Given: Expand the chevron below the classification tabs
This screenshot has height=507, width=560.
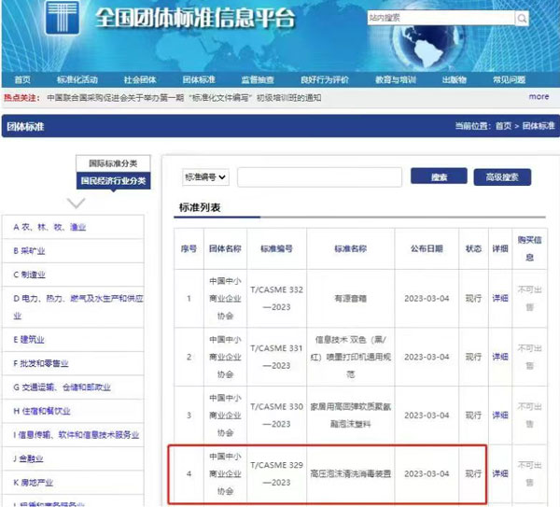Looking at the screenshot, I should point(77,203).
